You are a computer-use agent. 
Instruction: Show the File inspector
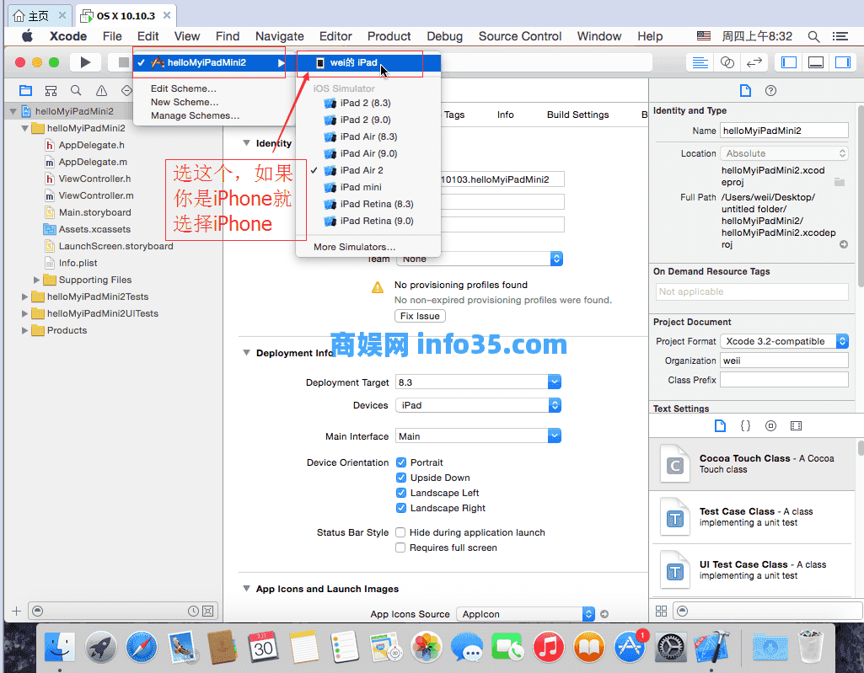point(745,90)
